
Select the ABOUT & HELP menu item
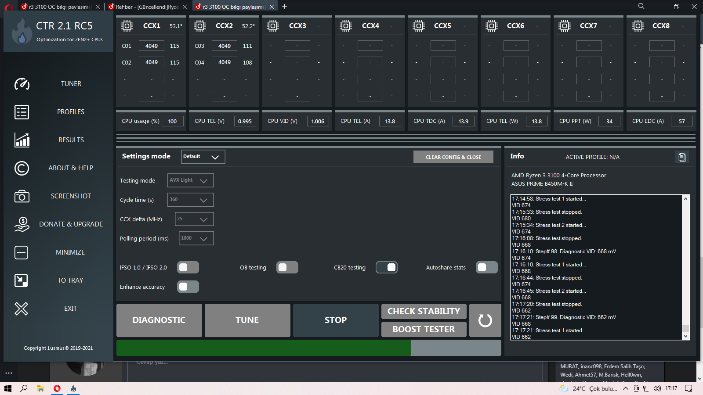pyautogui.click(x=71, y=168)
